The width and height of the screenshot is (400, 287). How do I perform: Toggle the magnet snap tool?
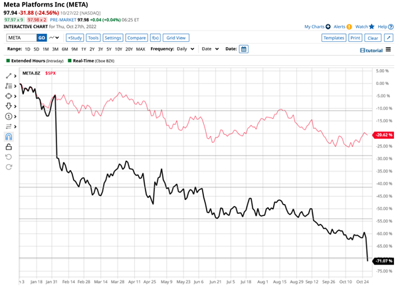tap(9, 136)
